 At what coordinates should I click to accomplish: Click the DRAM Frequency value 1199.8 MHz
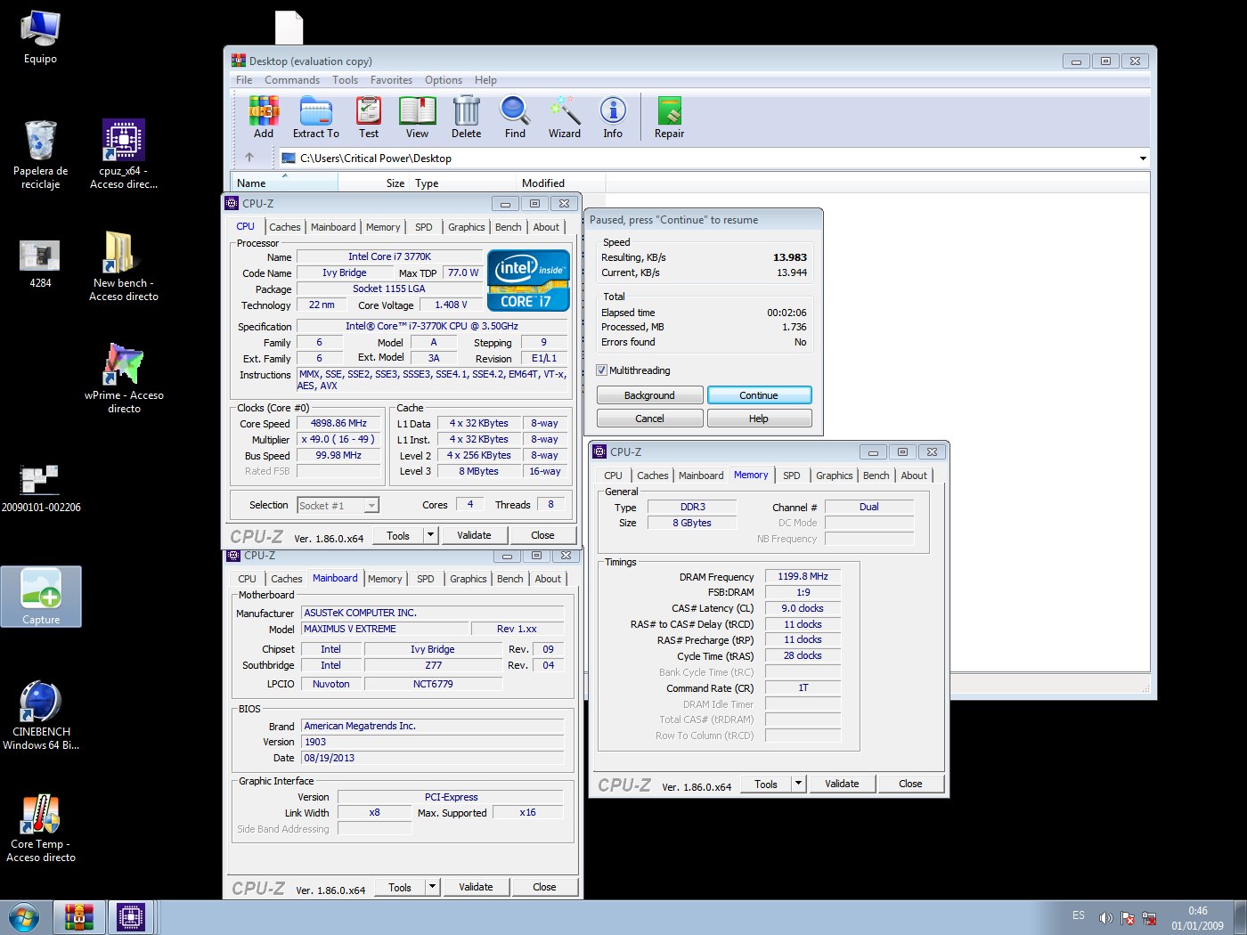click(803, 577)
